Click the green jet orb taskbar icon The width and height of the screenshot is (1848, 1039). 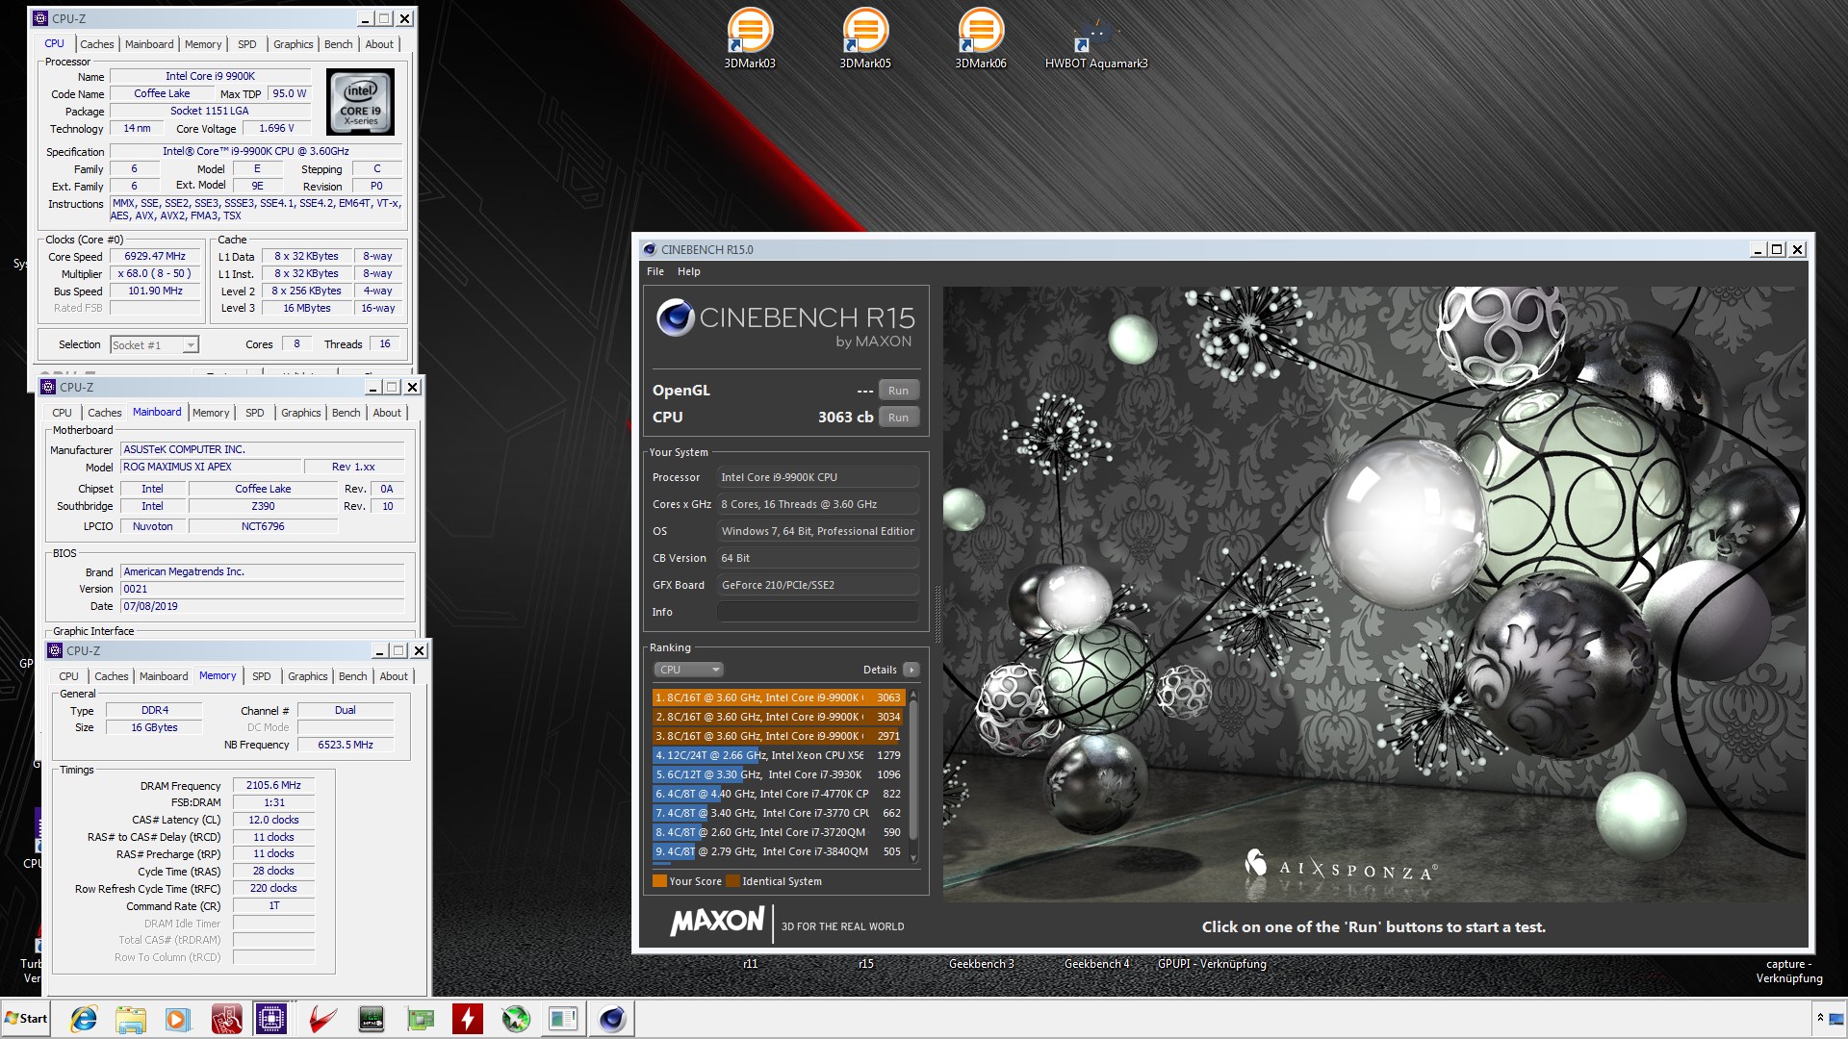point(516,1019)
